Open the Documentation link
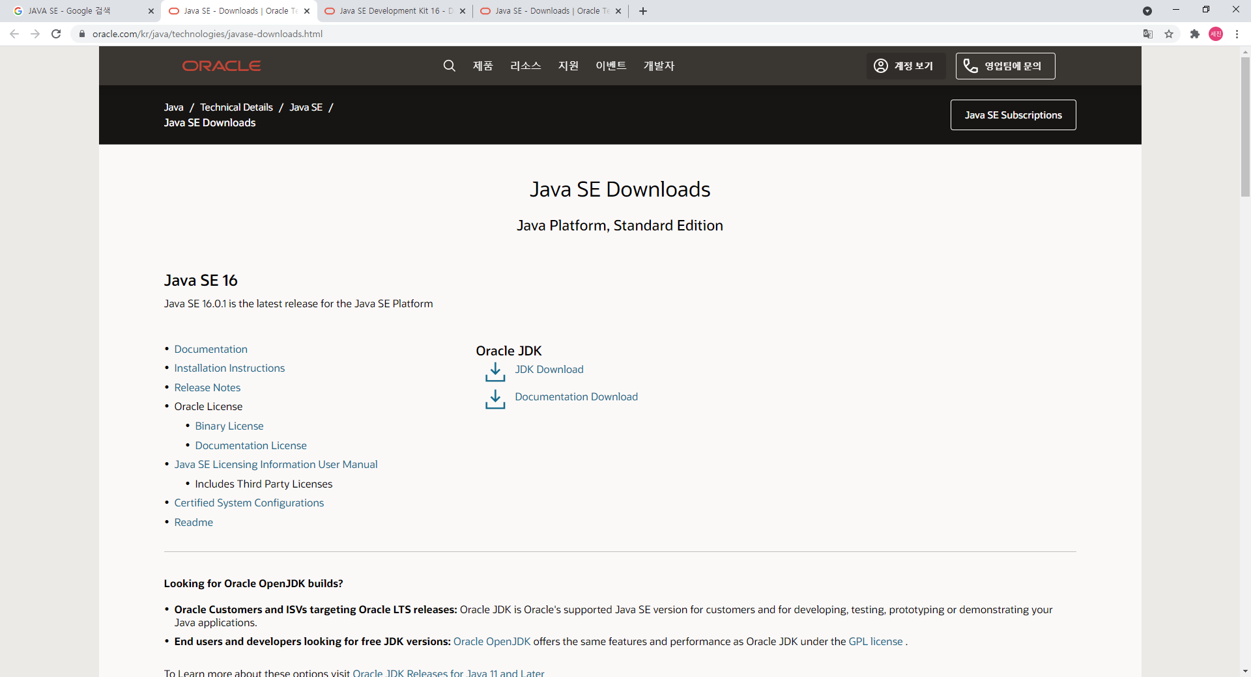Screen dimensions: 1251x677 (210, 350)
